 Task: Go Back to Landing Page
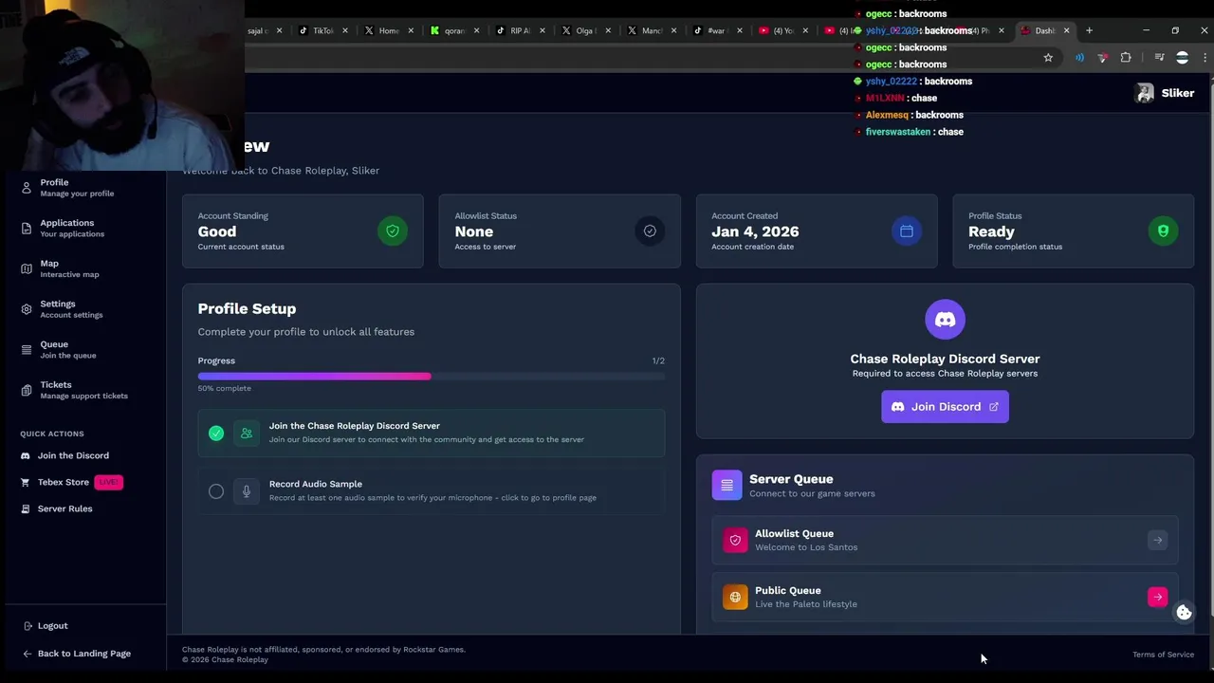pos(76,654)
